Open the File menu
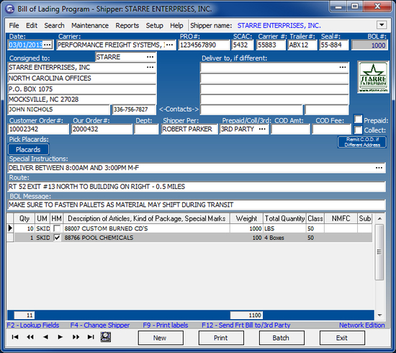Image resolution: width=396 pixels, height=353 pixels. pyautogui.click(x=14, y=25)
